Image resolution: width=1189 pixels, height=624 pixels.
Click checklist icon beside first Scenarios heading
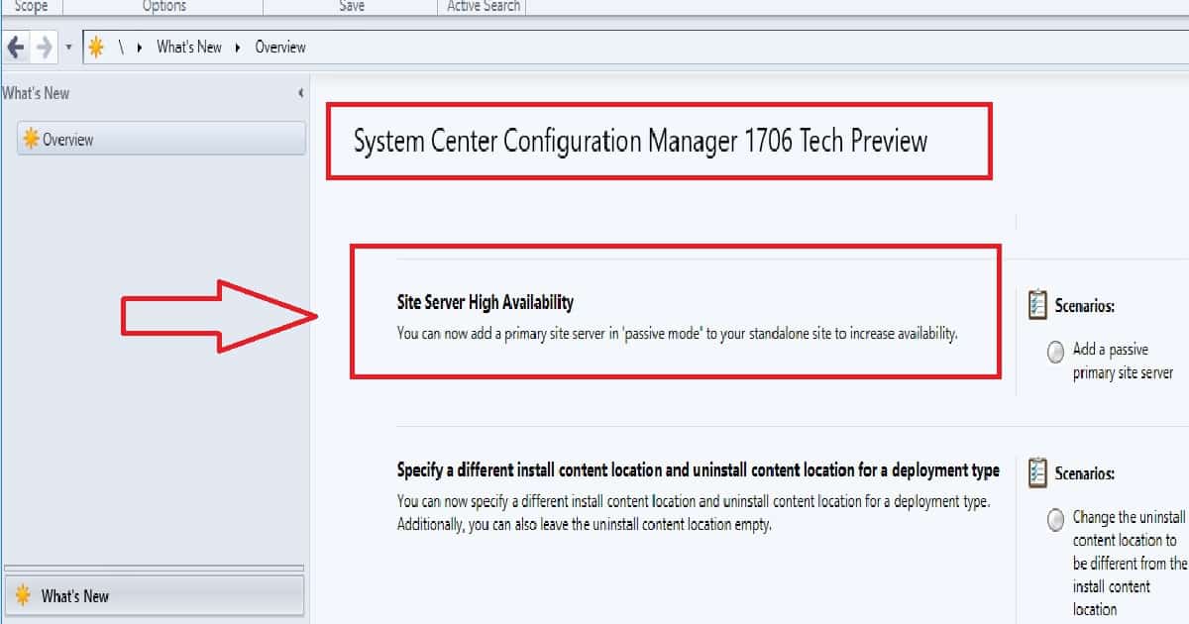click(1037, 305)
